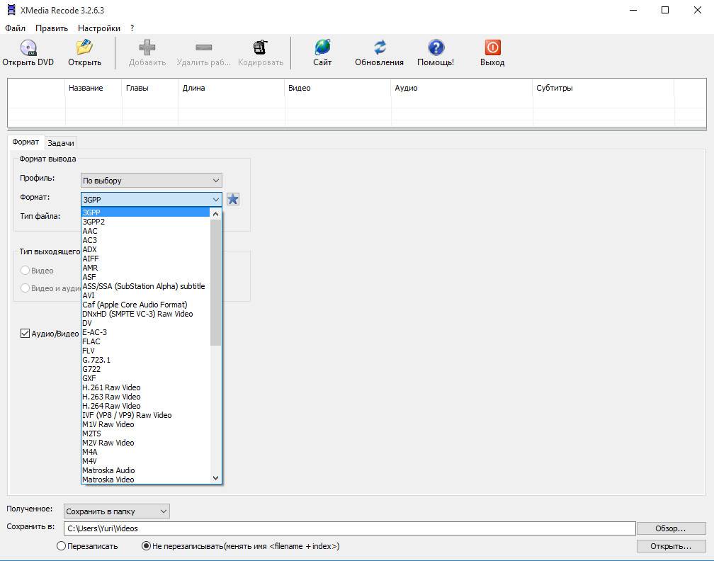
Task: Choose FLAC from the format list
Action: click(146, 341)
